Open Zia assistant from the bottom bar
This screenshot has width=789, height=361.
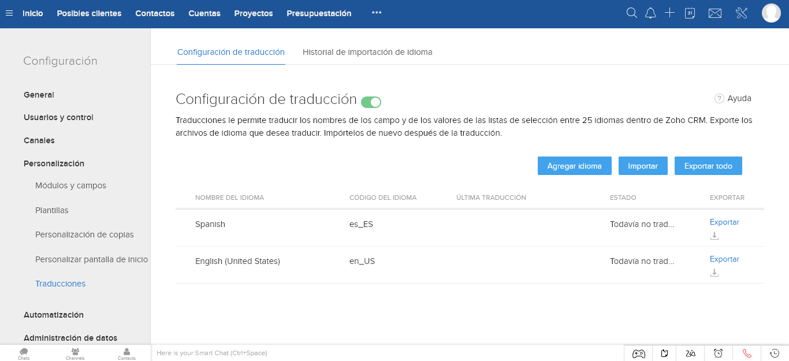coord(691,353)
